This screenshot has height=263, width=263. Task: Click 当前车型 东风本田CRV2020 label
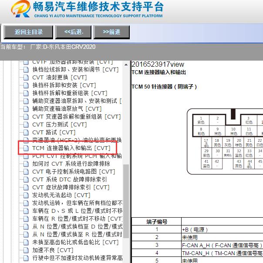point(48,47)
